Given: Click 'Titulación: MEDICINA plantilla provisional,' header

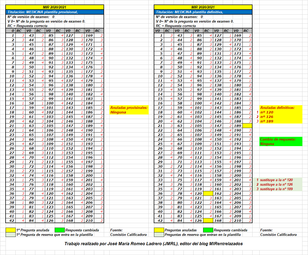Looking at the screenshot, I should tap(55, 12).
